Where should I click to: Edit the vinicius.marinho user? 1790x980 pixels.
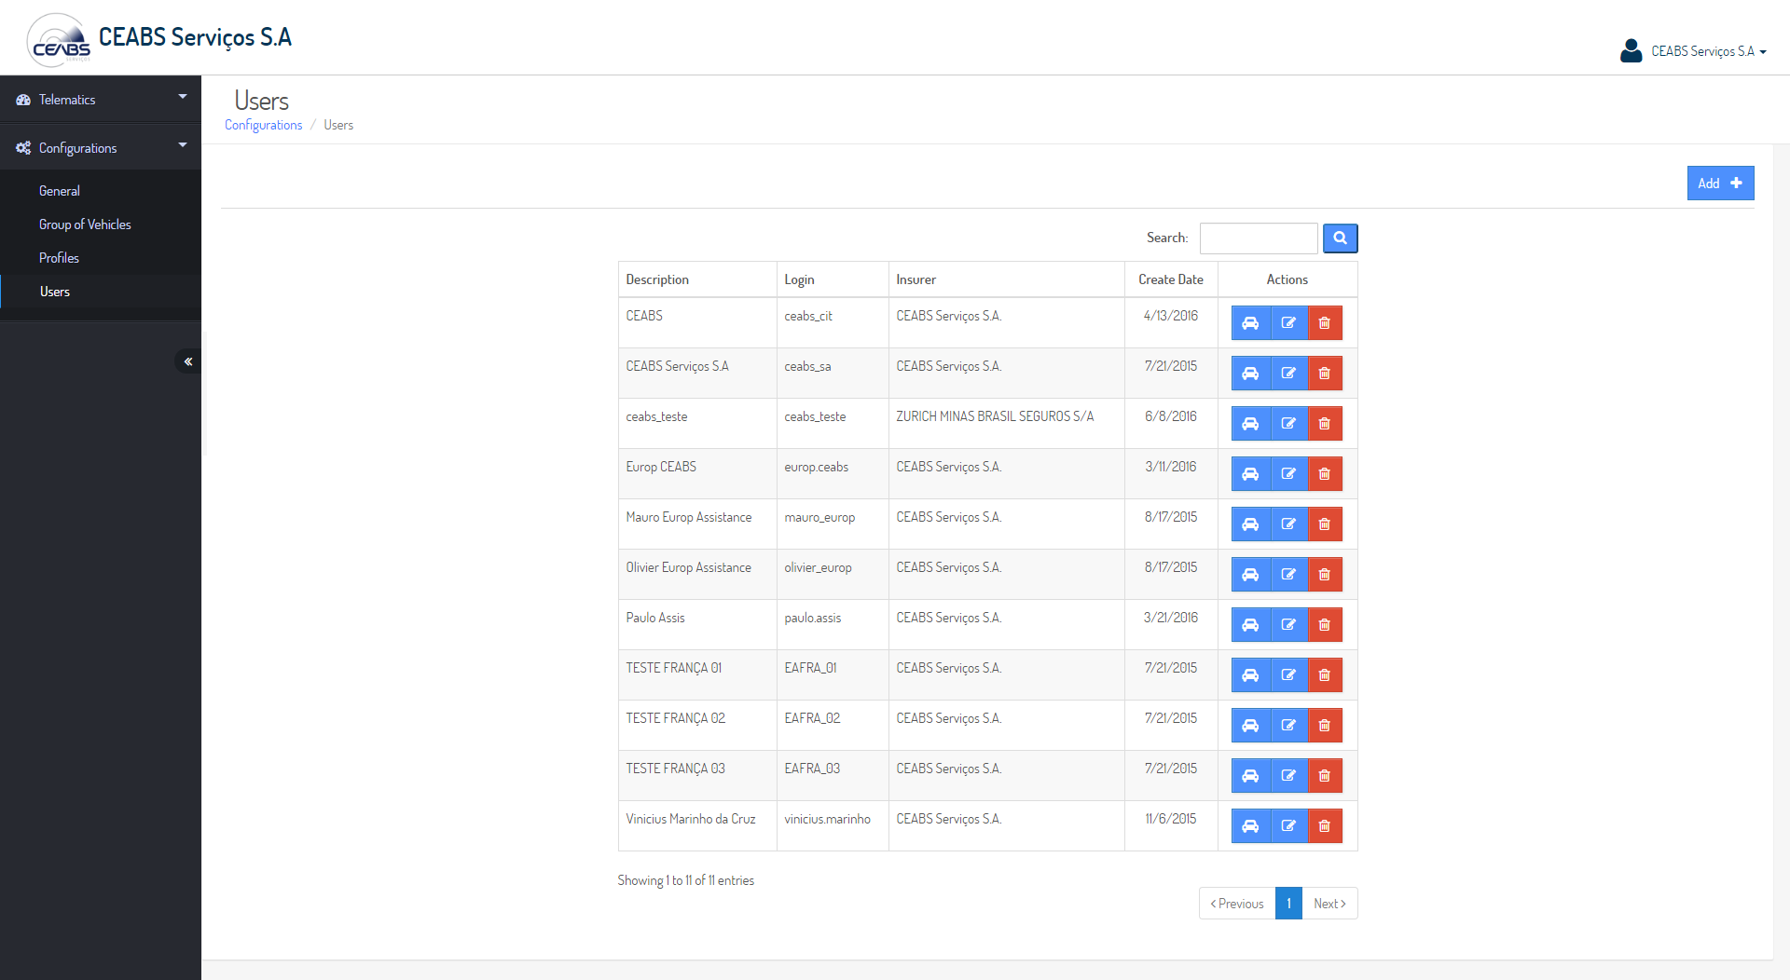[1288, 826]
